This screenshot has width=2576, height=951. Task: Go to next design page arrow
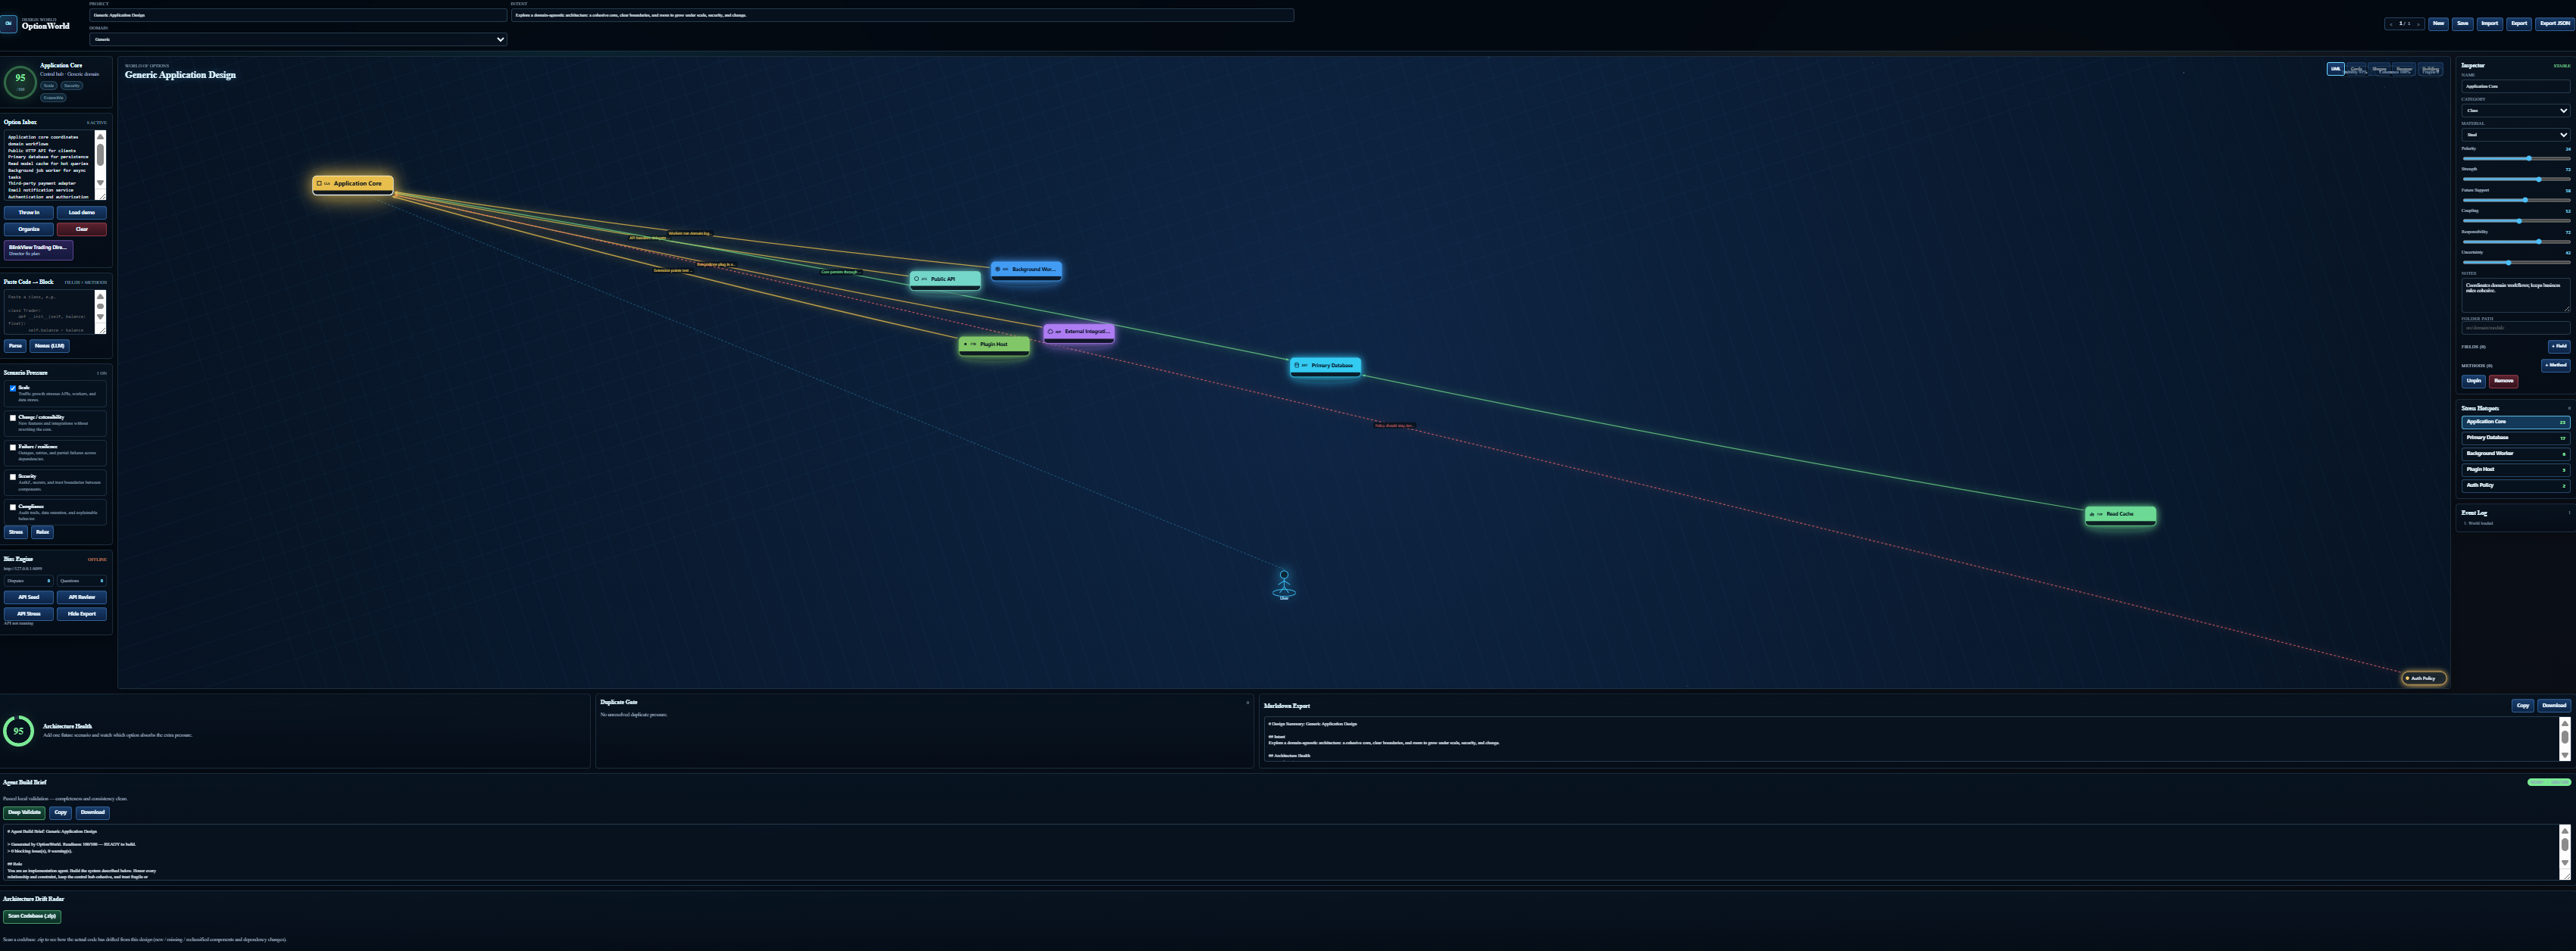click(2418, 24)
